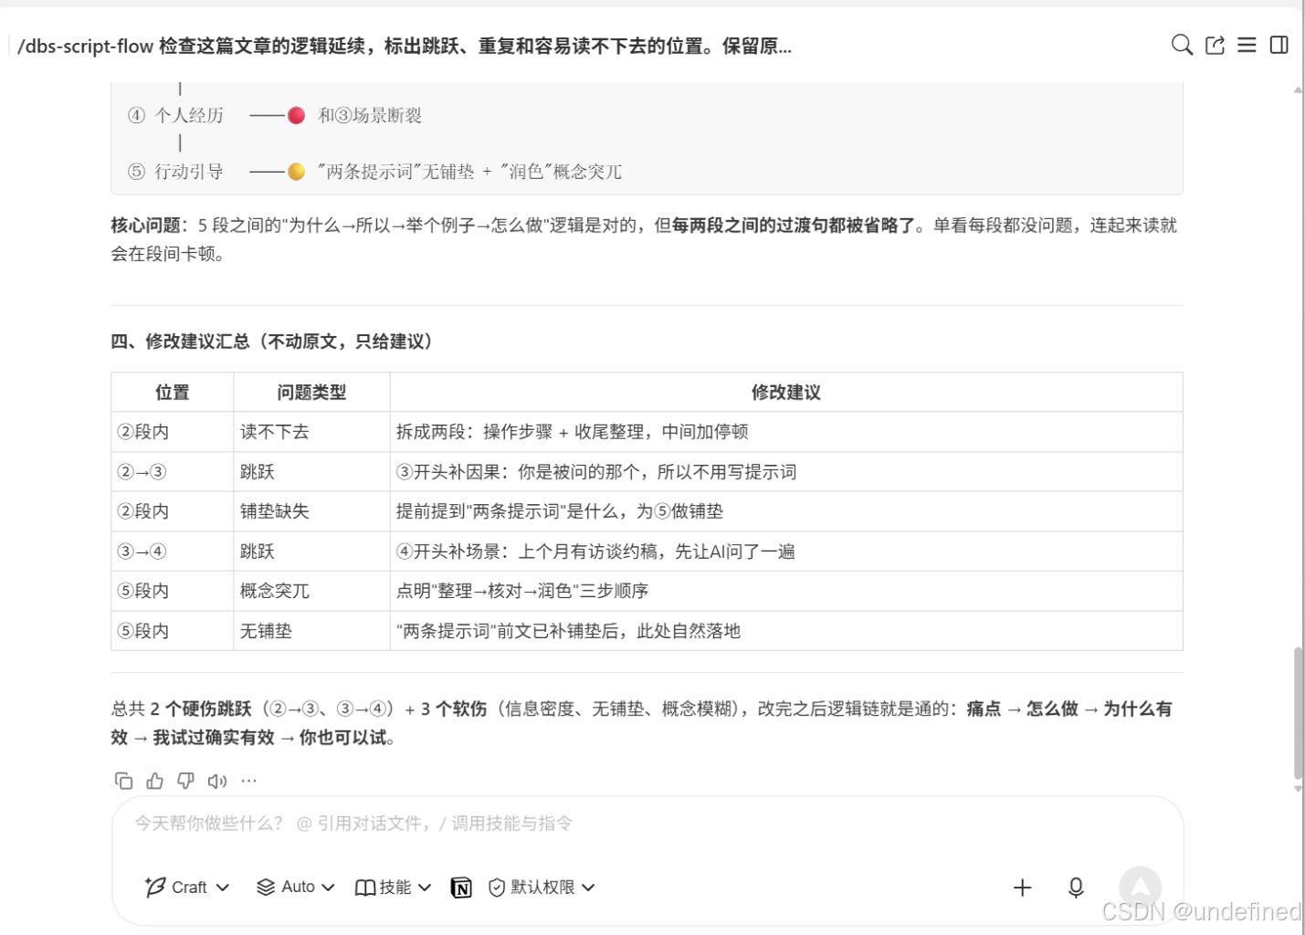Click the text 提前提到"两条提示词"是什么

coord(506,511)
